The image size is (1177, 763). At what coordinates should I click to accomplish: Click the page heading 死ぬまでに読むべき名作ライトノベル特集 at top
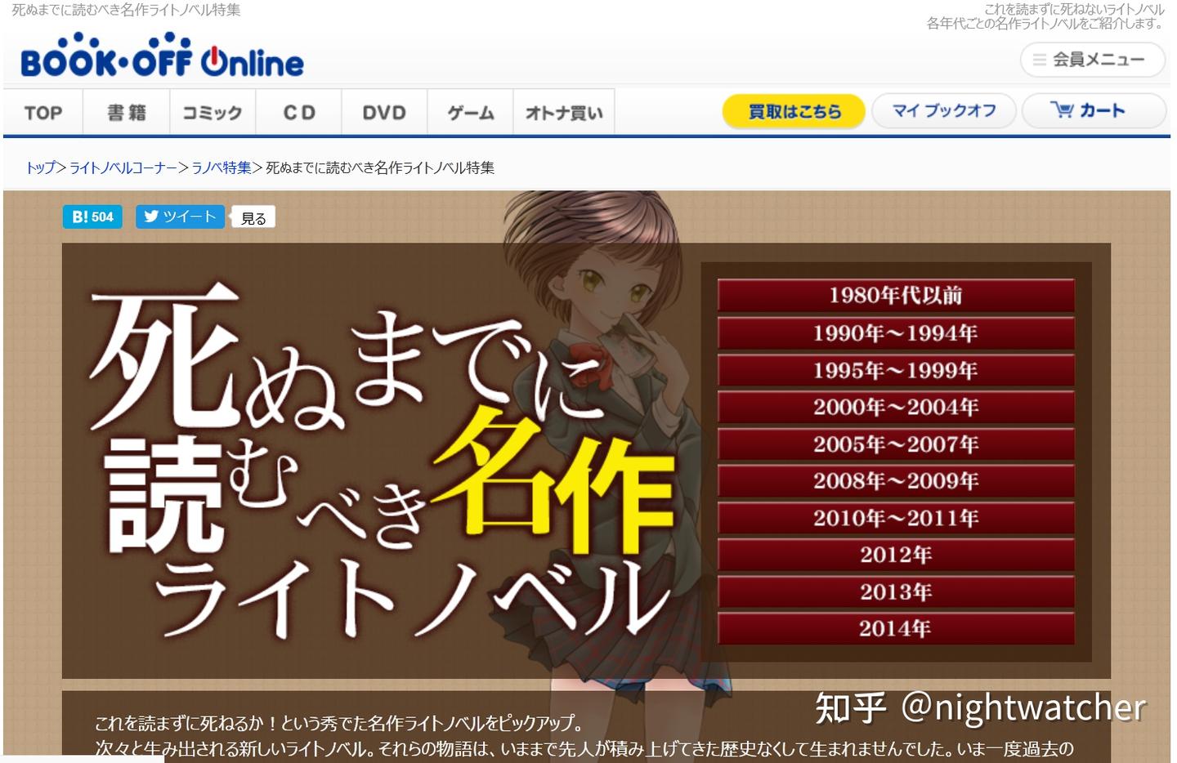tap(126, 10)
